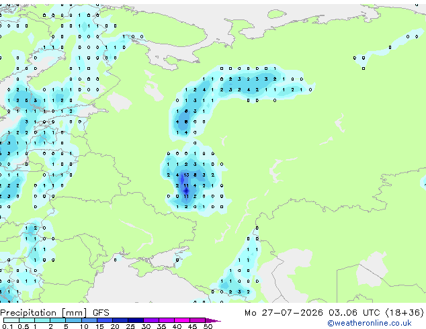The width and height of the screenshot is (426, 329).
Task: Click the 30–35 mm purple legend swatch
Action: click(x=151, y=320)
